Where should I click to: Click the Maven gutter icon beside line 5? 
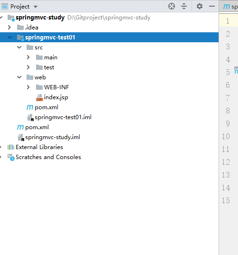point(236,70)
